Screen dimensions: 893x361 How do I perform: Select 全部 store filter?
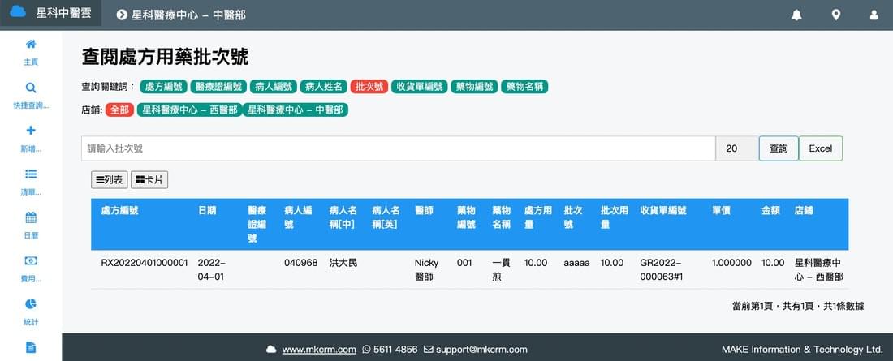pos(119,110)
